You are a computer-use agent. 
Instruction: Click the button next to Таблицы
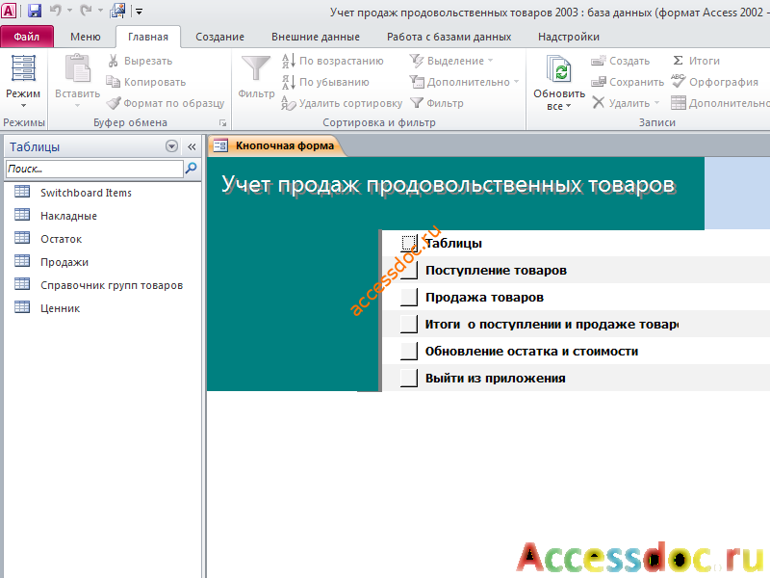coord(409,244)
